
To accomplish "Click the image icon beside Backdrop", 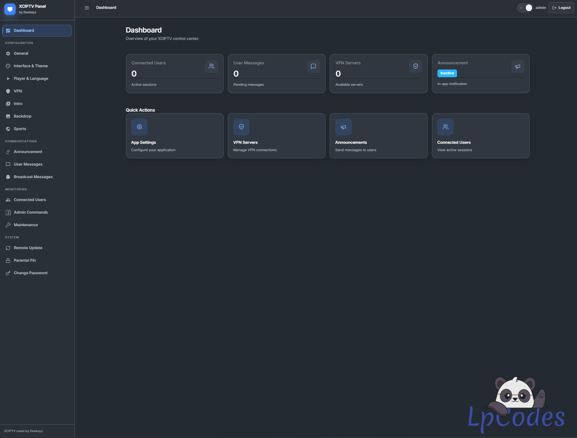I will [8, 116].
